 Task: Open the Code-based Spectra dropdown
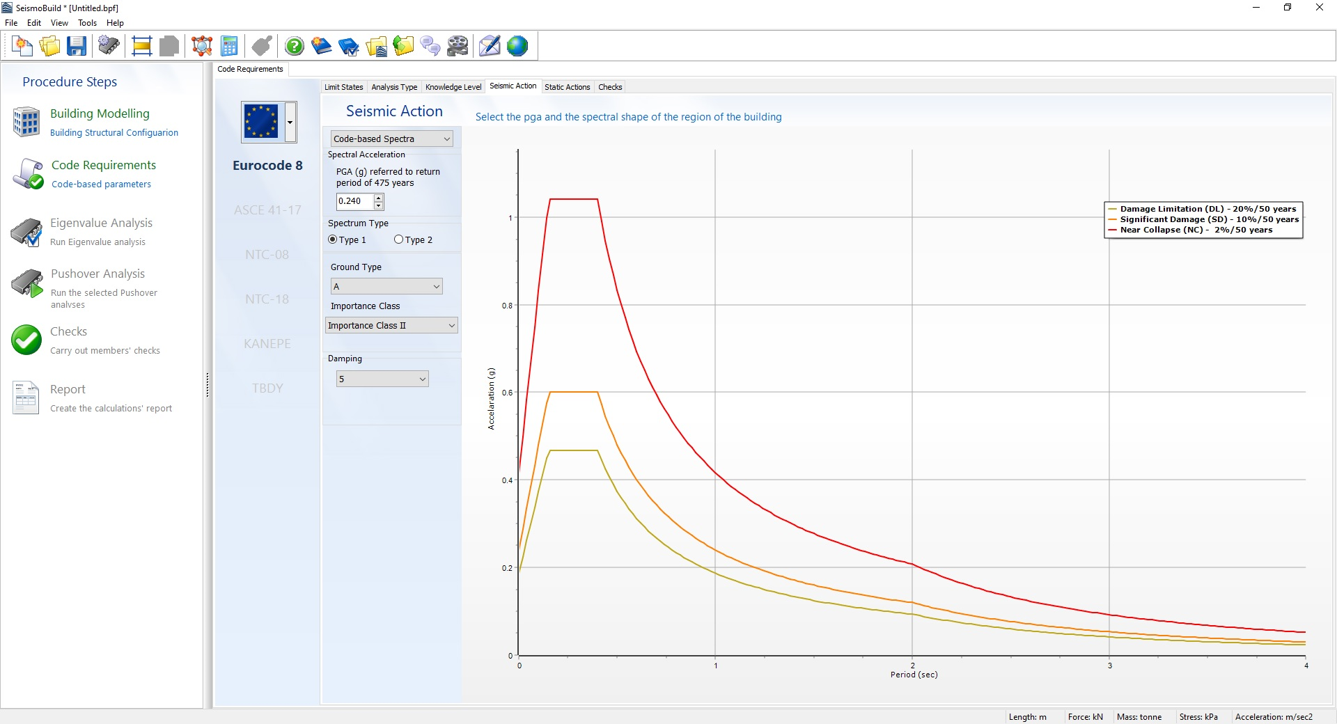tap(391, 139)
